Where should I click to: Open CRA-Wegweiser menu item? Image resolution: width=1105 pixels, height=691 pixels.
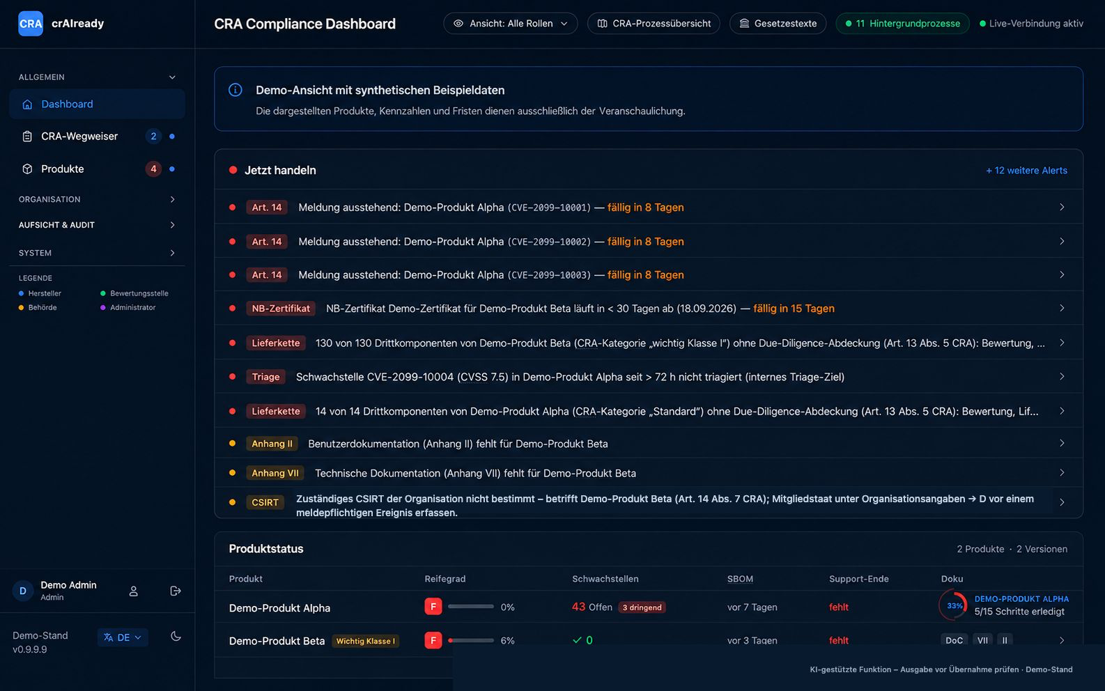97,137
